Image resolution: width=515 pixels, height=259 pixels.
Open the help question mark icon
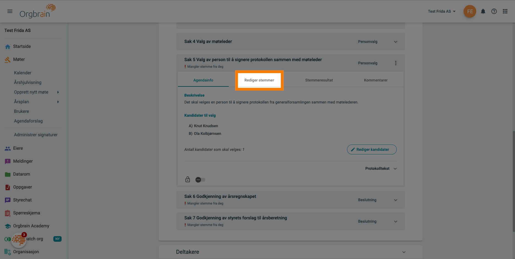[494, 11]
